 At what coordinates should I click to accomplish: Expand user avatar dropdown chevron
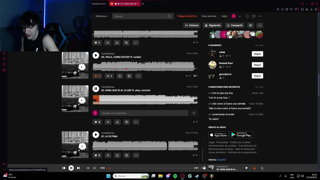tap(239, 16)
